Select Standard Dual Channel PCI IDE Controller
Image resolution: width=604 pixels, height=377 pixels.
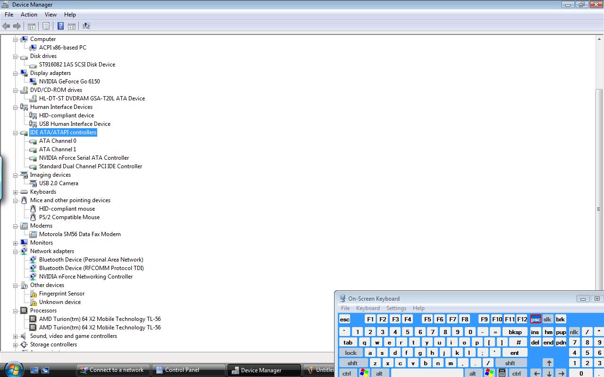[91, 166]
